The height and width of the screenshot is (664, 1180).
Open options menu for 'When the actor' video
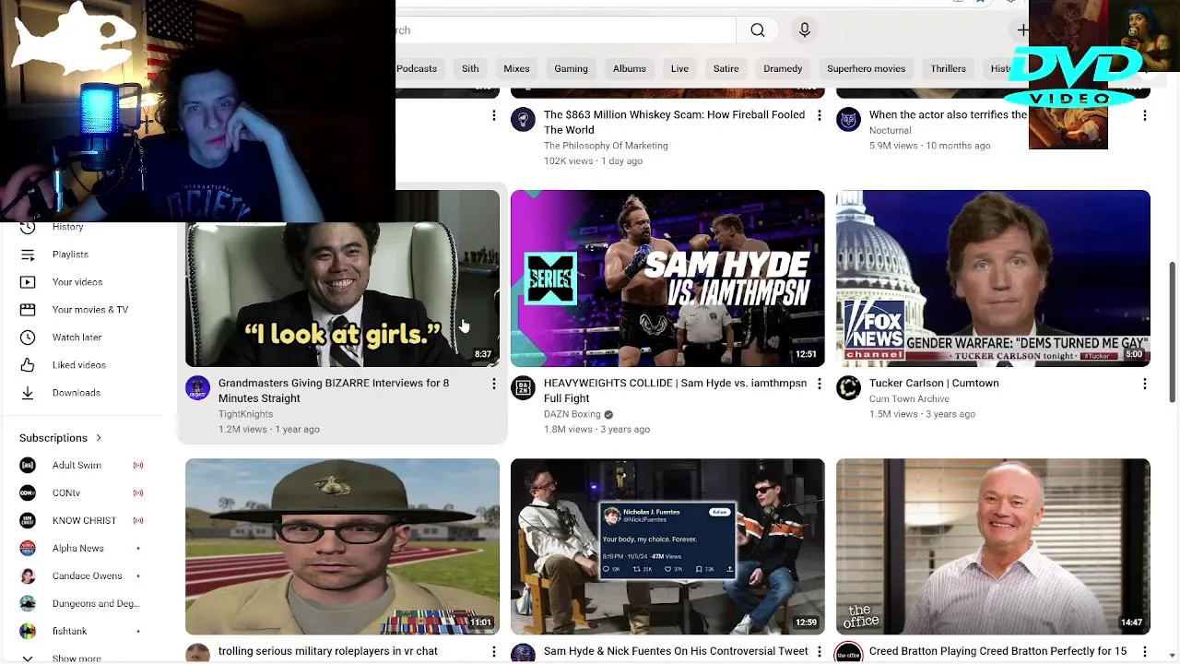[1144, 115]
